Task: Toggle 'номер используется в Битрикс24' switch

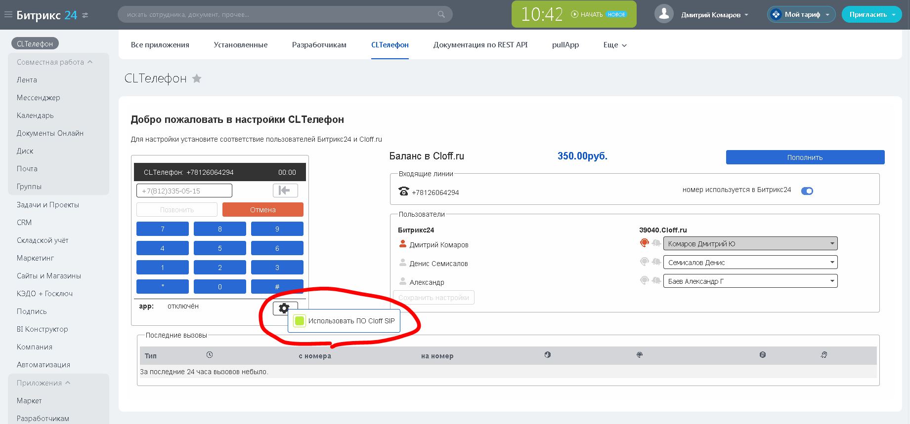Action: click(807, 191)
